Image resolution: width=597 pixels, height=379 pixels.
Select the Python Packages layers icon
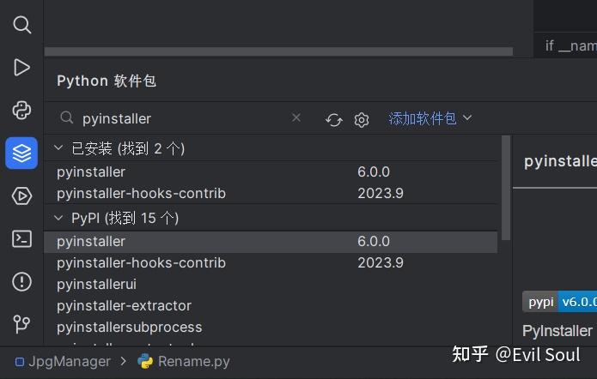(x=21, y=153)
